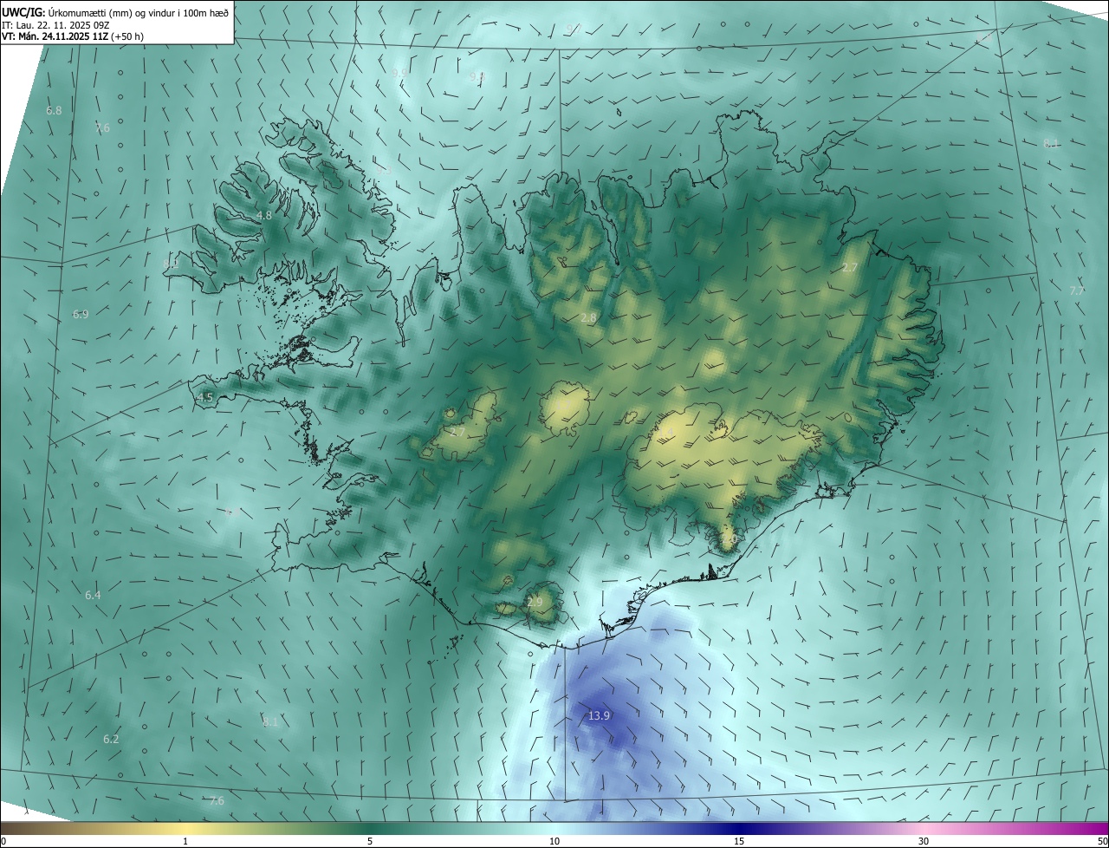Image resolution: width=1109 pixels, height=848 pixels.
Task: Click the 7.7 value label
Action: pyautogui.click(x=1077, y=290)
